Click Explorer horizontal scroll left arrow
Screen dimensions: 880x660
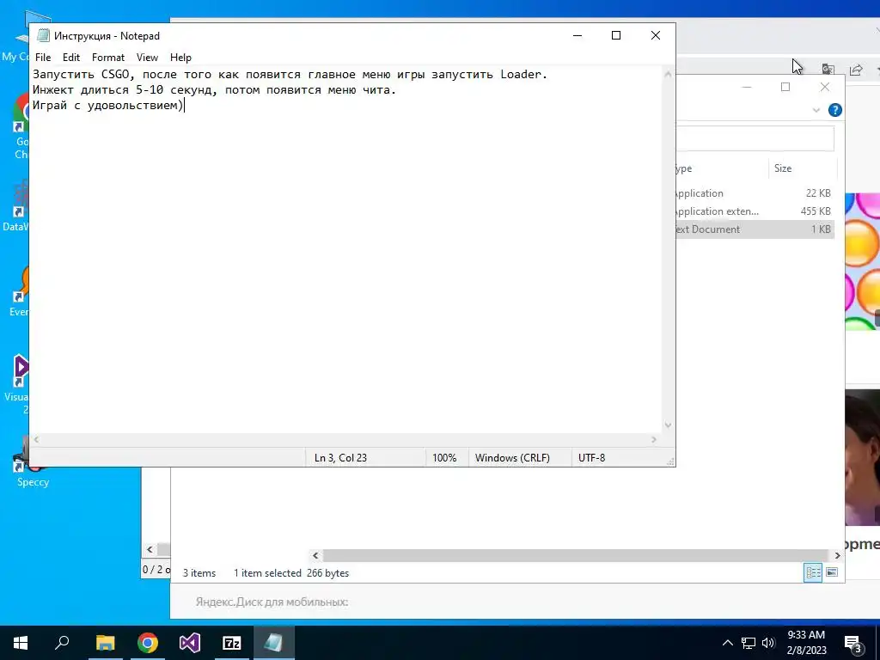[315, 556]
